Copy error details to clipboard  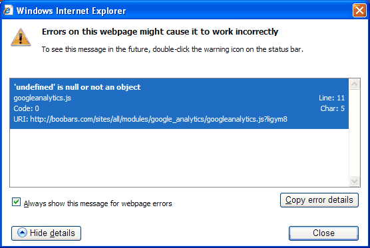[319, 200]
